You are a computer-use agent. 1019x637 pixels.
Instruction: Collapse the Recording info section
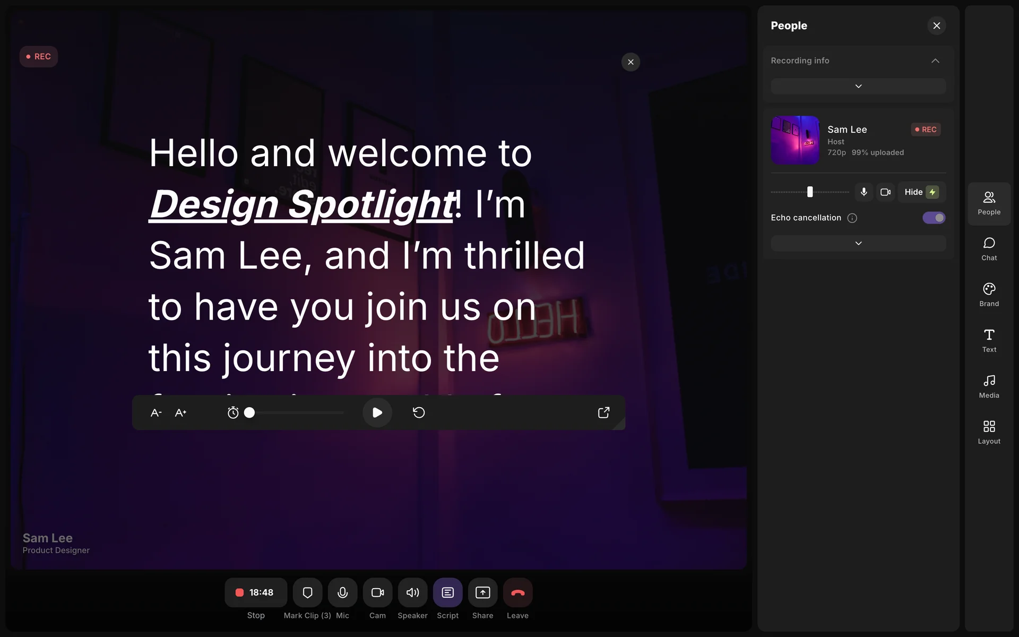coord(935,61)
